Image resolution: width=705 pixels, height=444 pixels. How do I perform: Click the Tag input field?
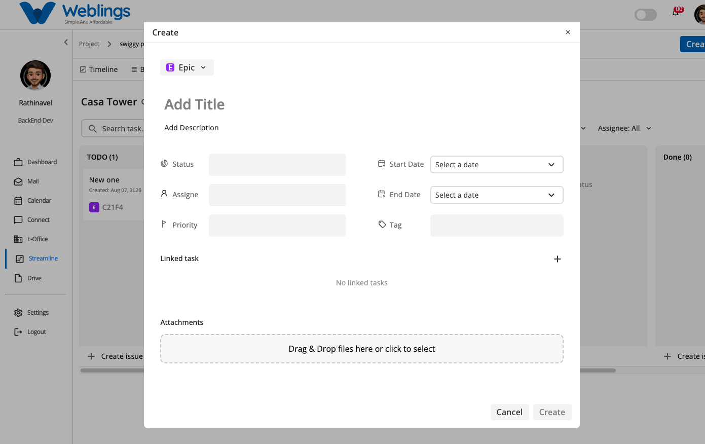point(497,226)
